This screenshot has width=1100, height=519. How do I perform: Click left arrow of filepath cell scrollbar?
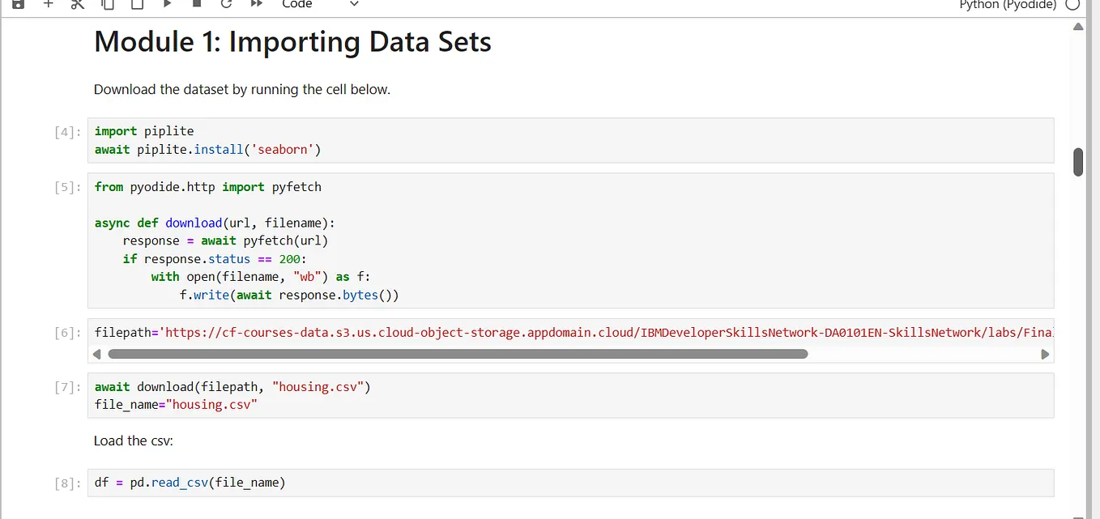(96, 354)
